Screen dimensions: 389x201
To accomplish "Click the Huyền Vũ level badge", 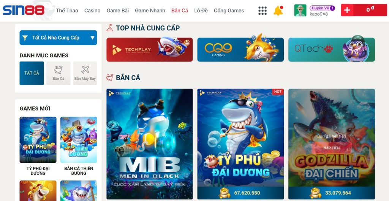I will pos(322,8).
